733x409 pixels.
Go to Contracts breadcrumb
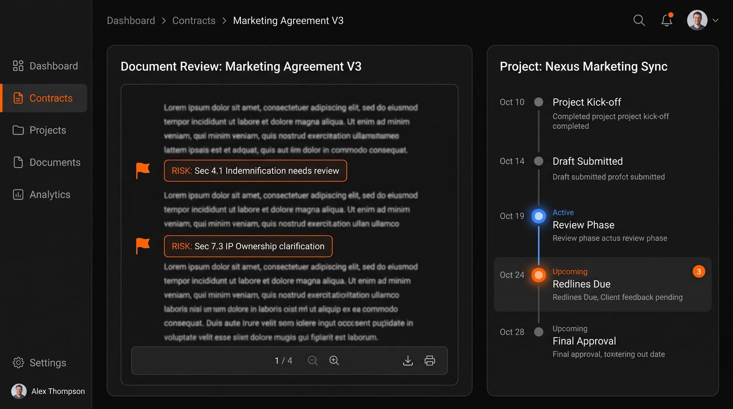point(194,21)
